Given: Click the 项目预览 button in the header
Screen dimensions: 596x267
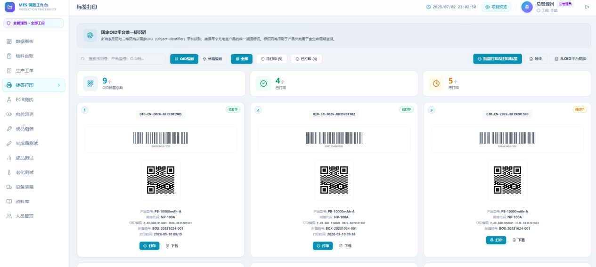Looking at the screenshot, I should [x=496, y=7].
